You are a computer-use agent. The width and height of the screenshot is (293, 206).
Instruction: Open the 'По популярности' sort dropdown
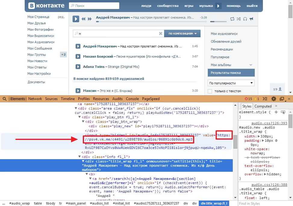coord(231,83)
